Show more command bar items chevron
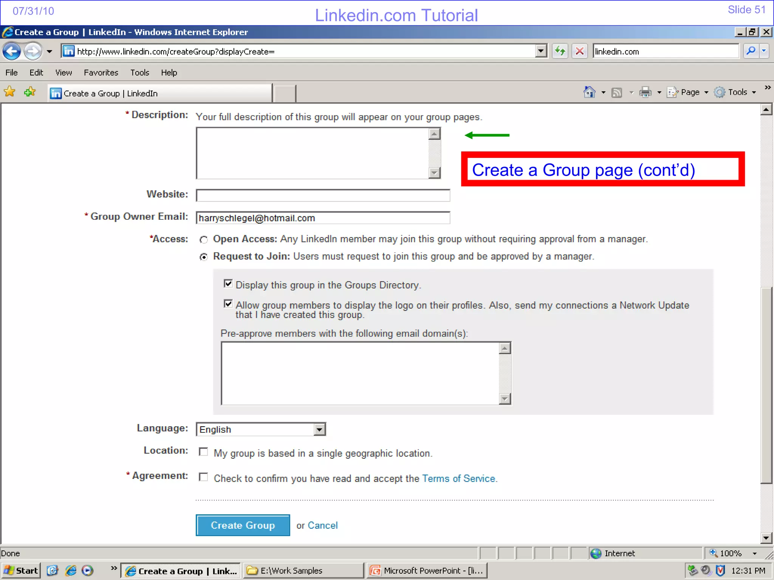The height and width of the screenshot is (580, 774). click(x=767, y=88)
